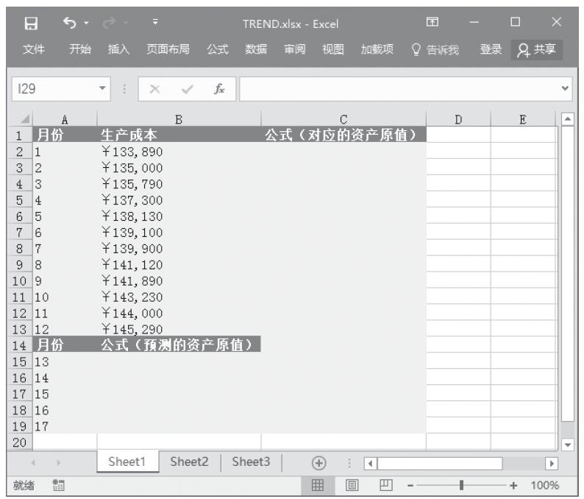Expand the formula bar chevron
The height and width of the screenshot is (499, 584).
pos(565,89)
